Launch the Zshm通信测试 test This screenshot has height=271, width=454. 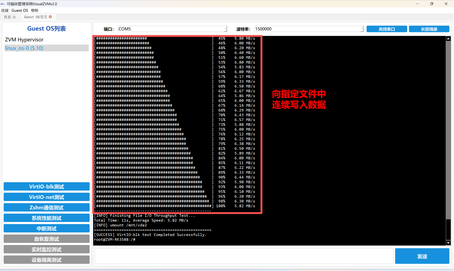pos(46,208)
